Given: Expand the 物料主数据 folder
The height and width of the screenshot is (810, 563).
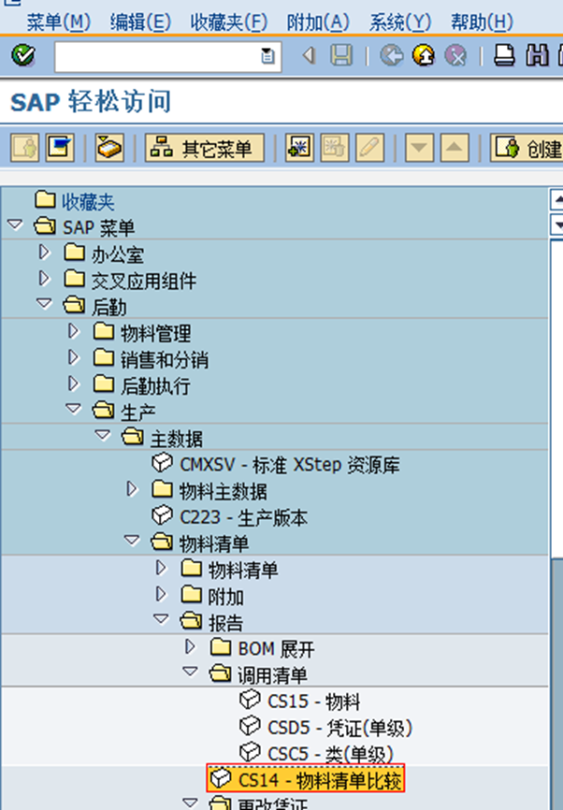Looking at the screenshot, I should tap(132, 489).
